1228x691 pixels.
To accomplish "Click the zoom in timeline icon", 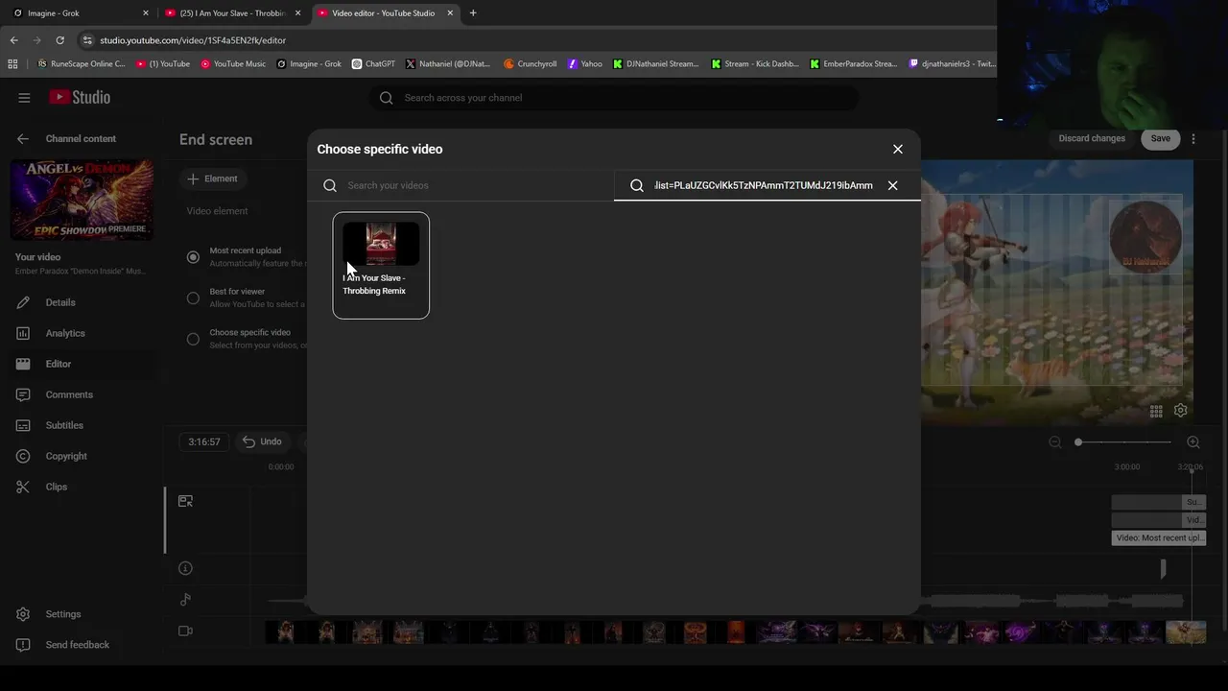I will tap(1193, 441).
